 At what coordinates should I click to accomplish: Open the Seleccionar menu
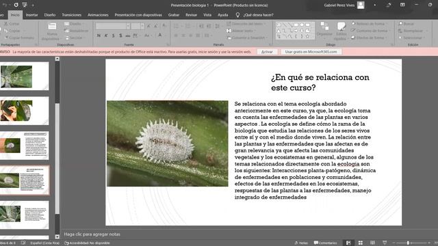point(411,38)
